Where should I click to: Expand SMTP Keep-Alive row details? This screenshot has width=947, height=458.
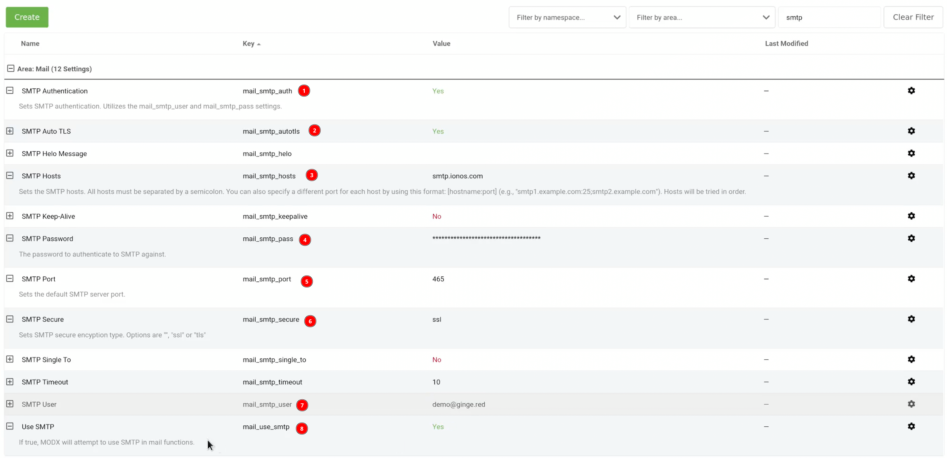10,216
